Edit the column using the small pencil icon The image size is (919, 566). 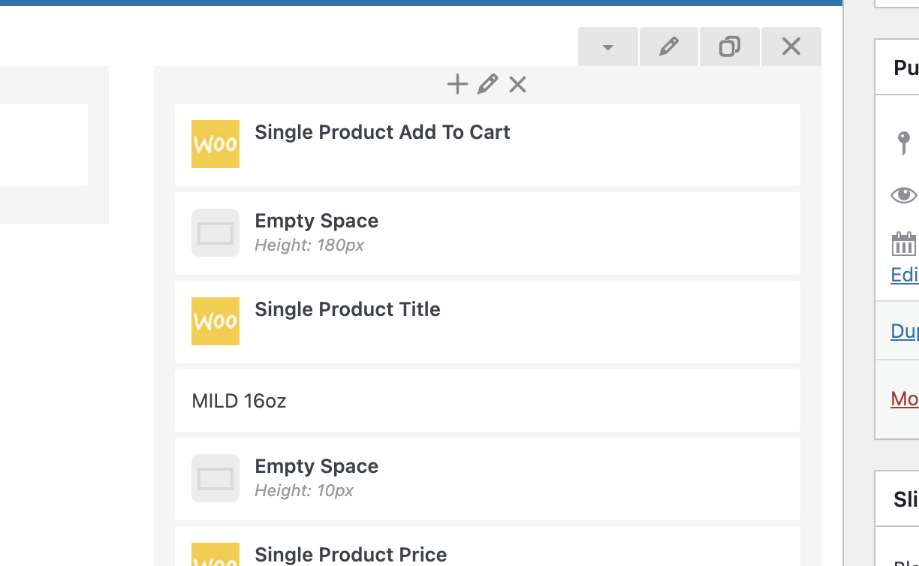(487, 84)
